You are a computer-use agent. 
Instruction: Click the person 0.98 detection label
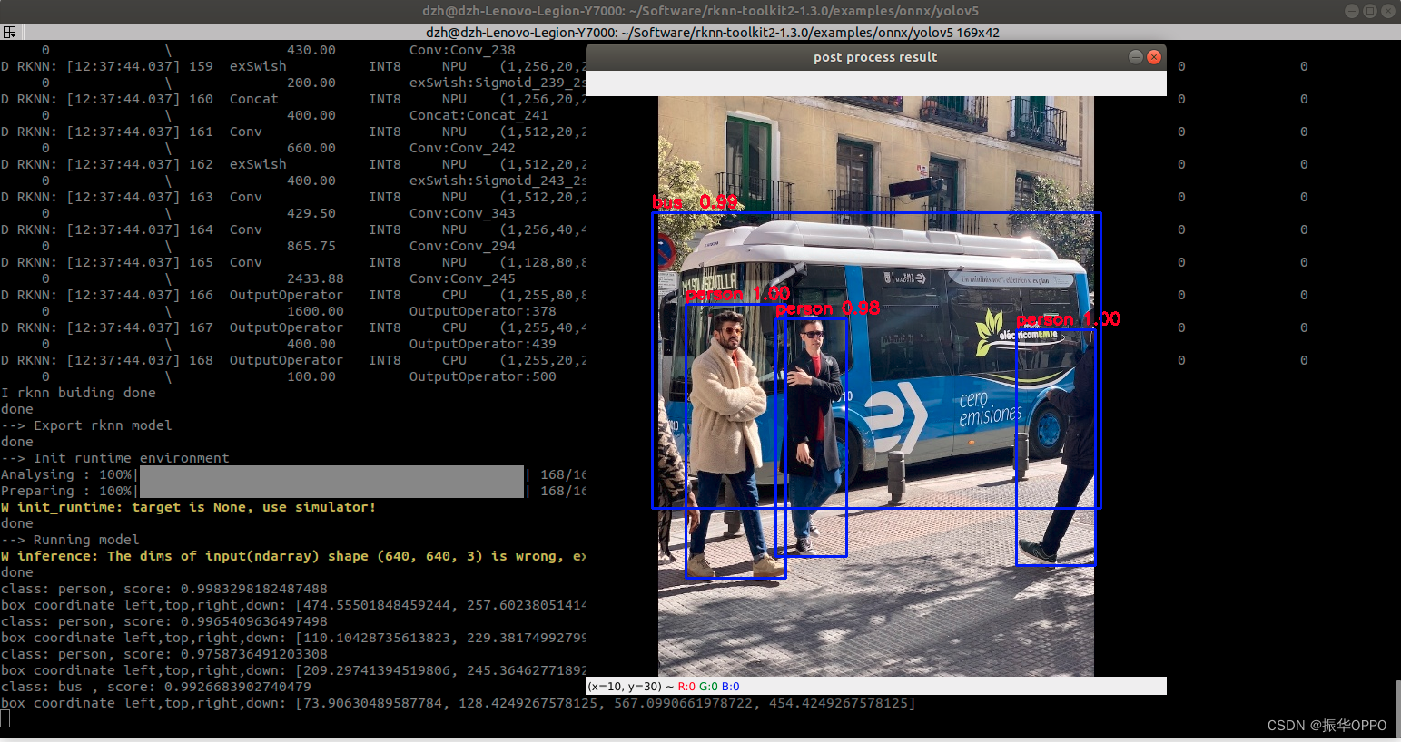click(x=827, y=309)
